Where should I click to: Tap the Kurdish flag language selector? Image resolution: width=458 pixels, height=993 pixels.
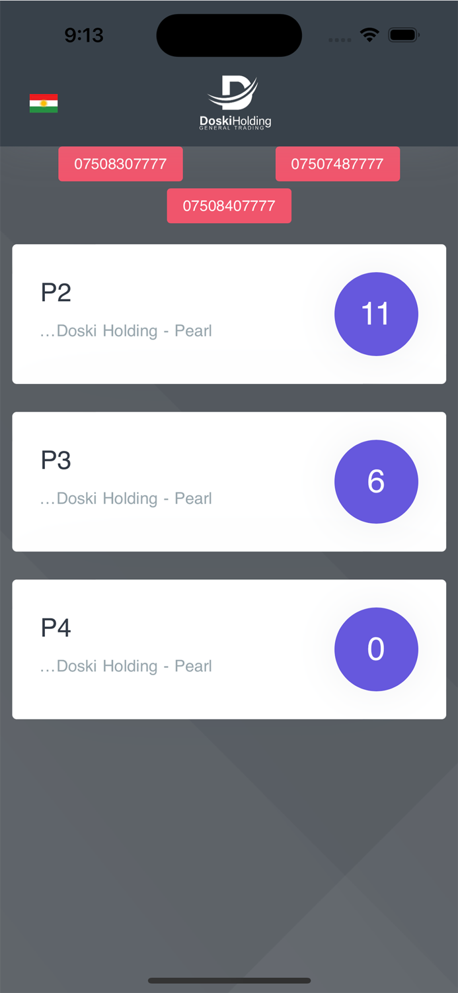pos(43,103)
